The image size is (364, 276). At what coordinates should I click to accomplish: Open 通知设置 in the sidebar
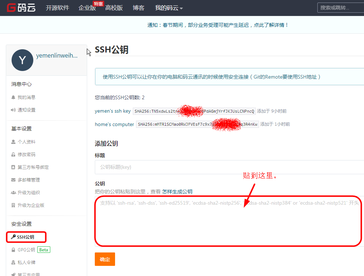point(26,110)
